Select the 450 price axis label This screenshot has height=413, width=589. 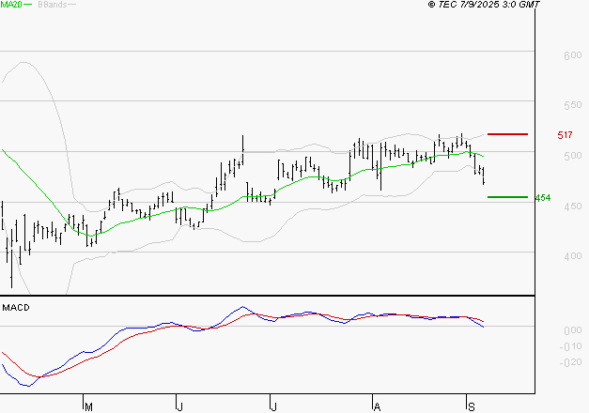[572, 206]
